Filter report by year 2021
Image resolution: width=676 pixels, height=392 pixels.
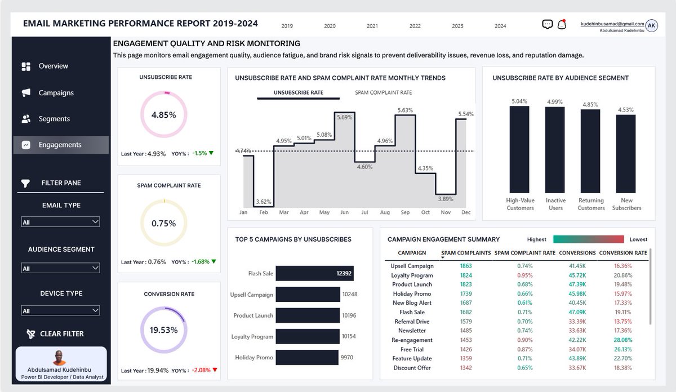point(372,26)
